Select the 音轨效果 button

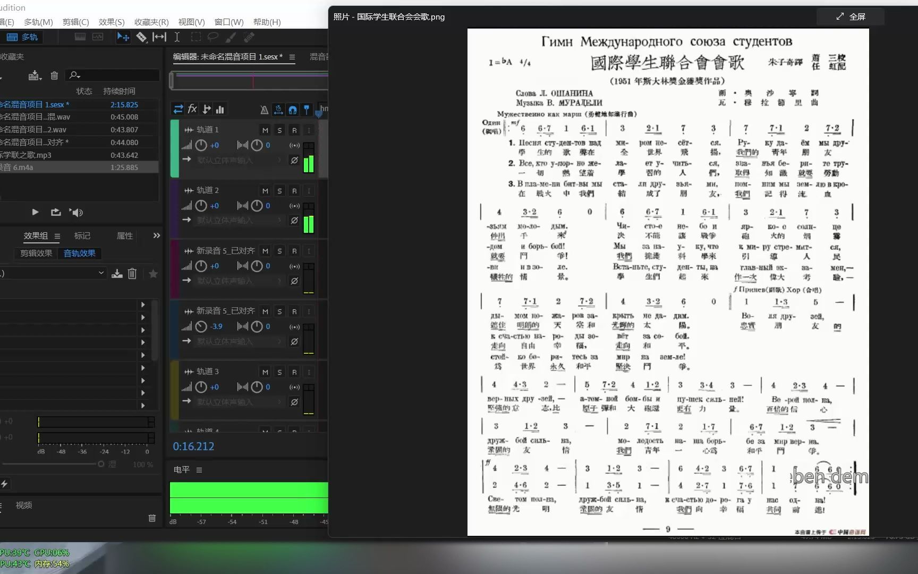click(x=80, y=253)
